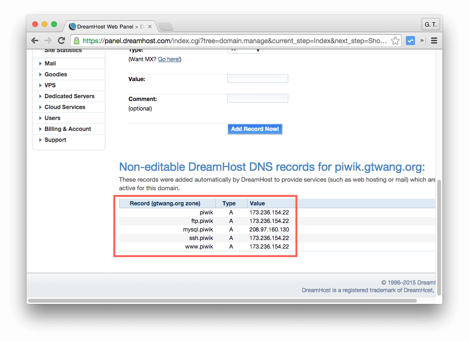
Task: Select the DreamHost Web Panel tab
Action: pos(109,26)
